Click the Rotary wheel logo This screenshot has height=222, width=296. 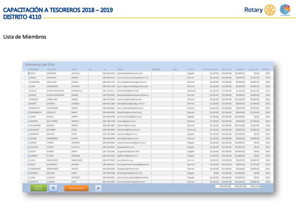[x=270, y=10]
